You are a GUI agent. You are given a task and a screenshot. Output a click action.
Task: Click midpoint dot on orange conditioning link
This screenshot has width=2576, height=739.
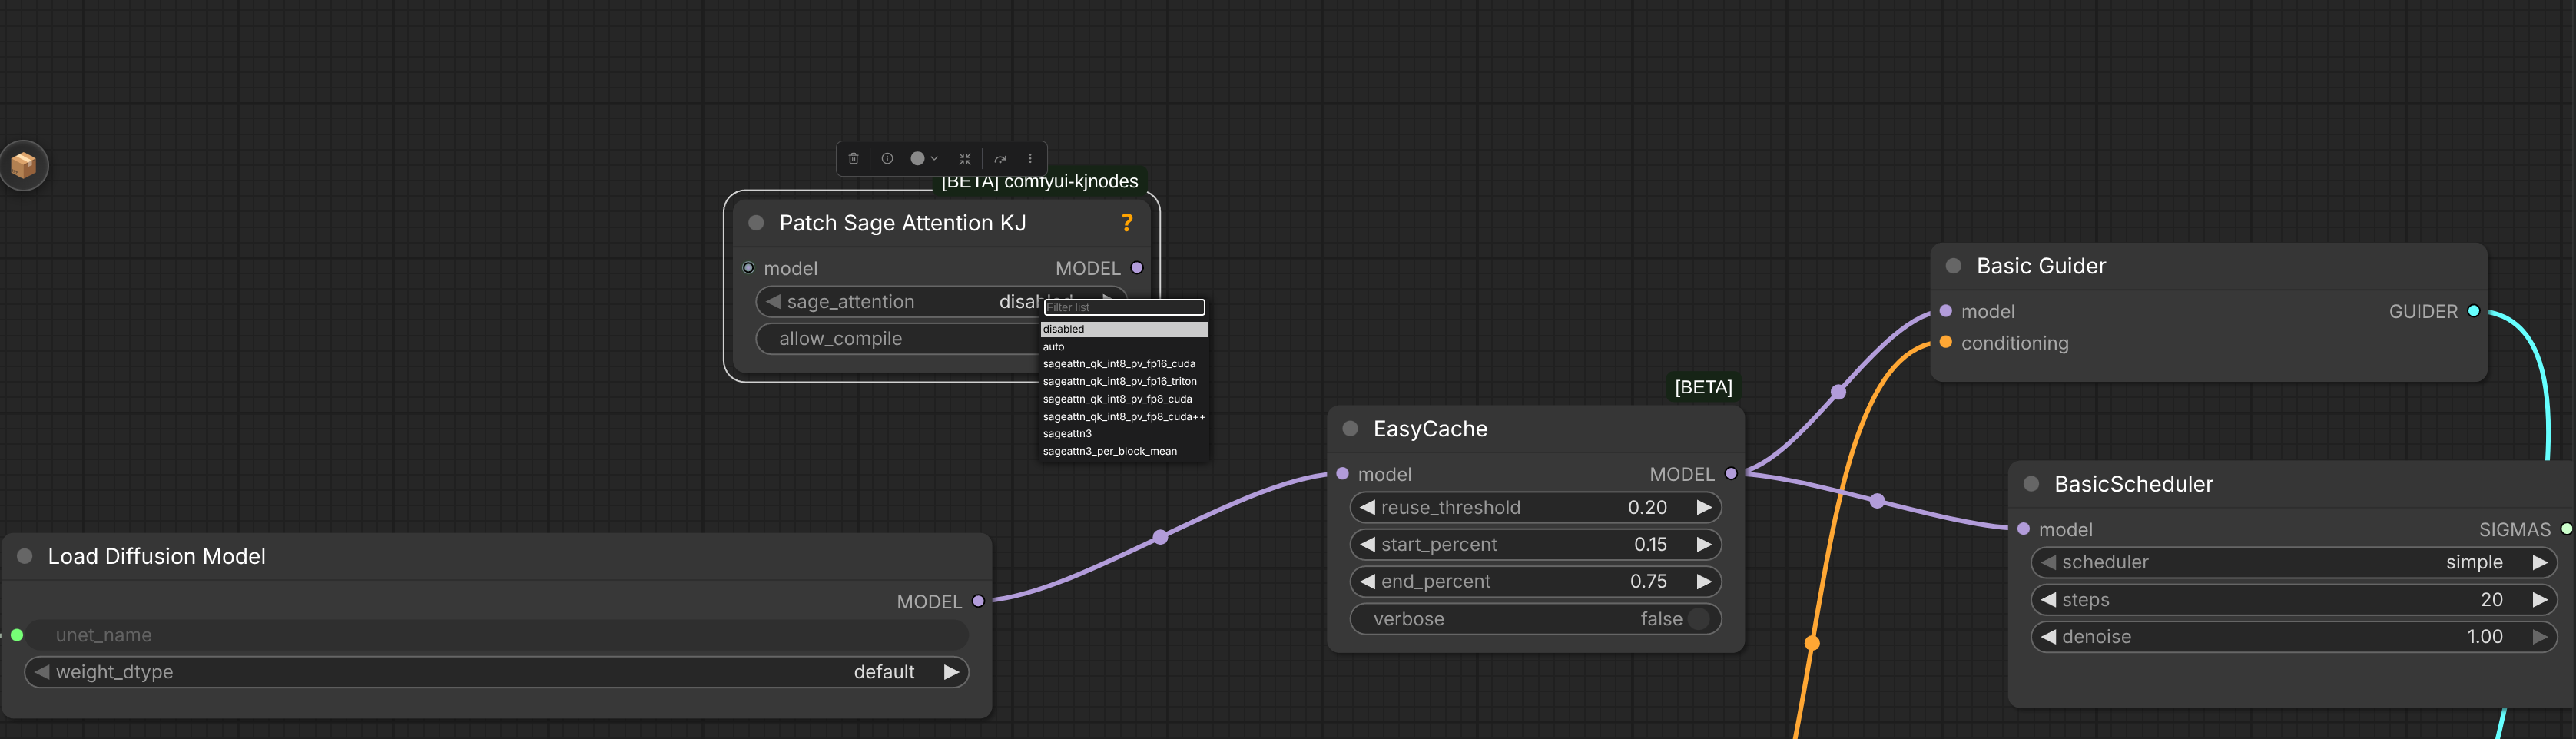click(1812, 643)
